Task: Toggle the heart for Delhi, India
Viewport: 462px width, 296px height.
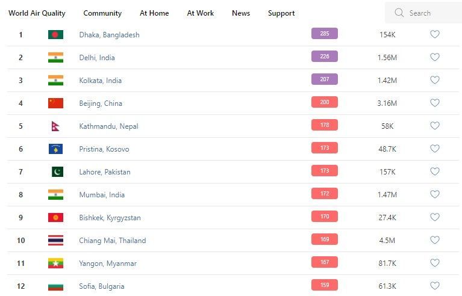Action: (x=434, y=57)
